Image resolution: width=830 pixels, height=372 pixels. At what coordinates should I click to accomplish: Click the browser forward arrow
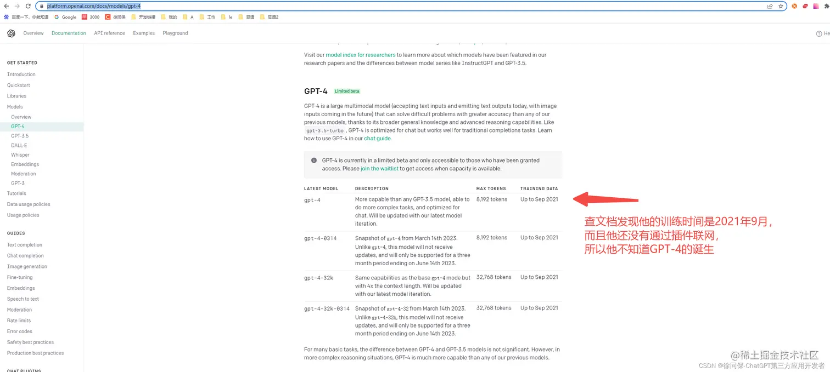(17, 6)
